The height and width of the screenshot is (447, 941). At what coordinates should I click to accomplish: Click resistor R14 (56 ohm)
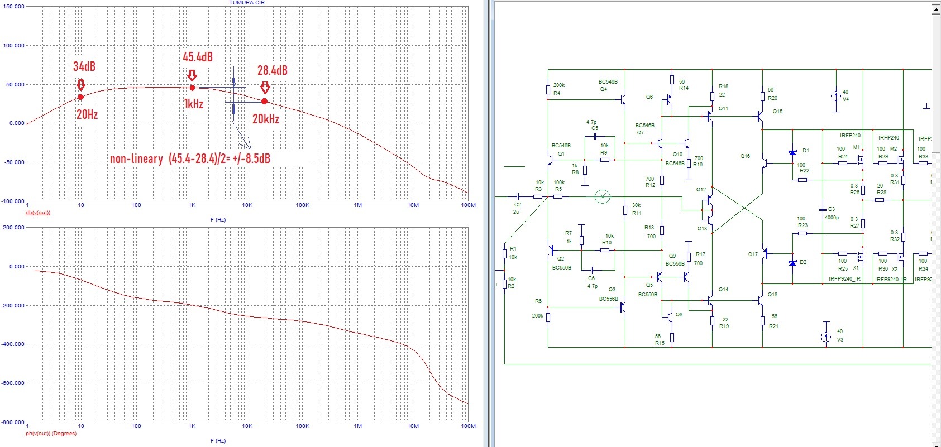(x=672, y=80)
